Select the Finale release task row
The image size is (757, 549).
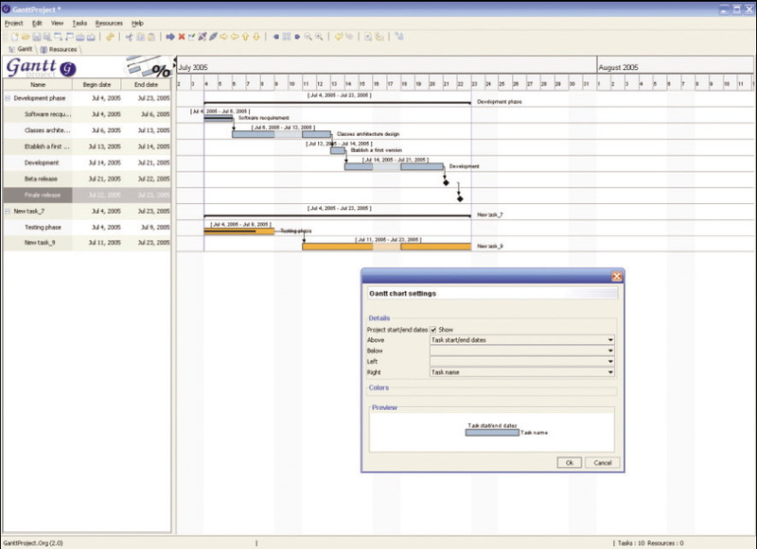(x=87, y=196)
